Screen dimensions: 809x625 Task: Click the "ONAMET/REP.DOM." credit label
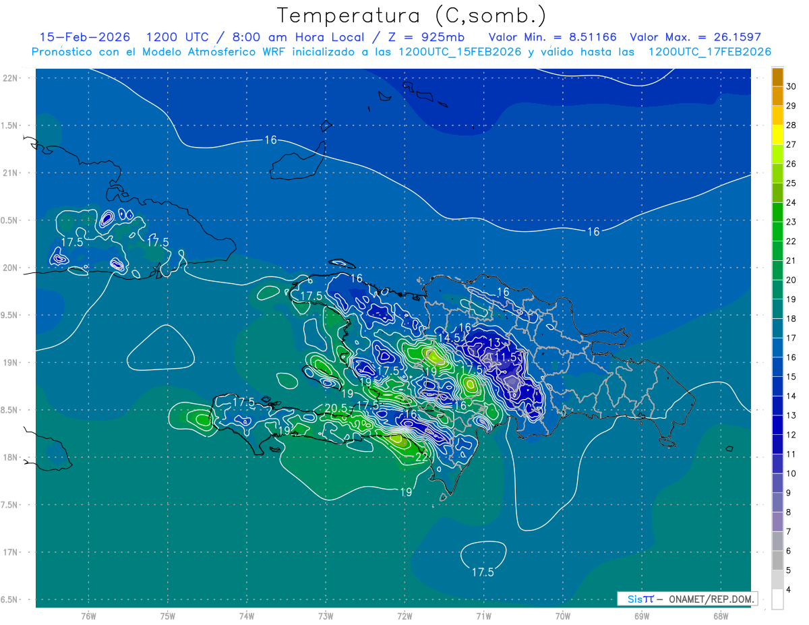click(x=711, y=599)
